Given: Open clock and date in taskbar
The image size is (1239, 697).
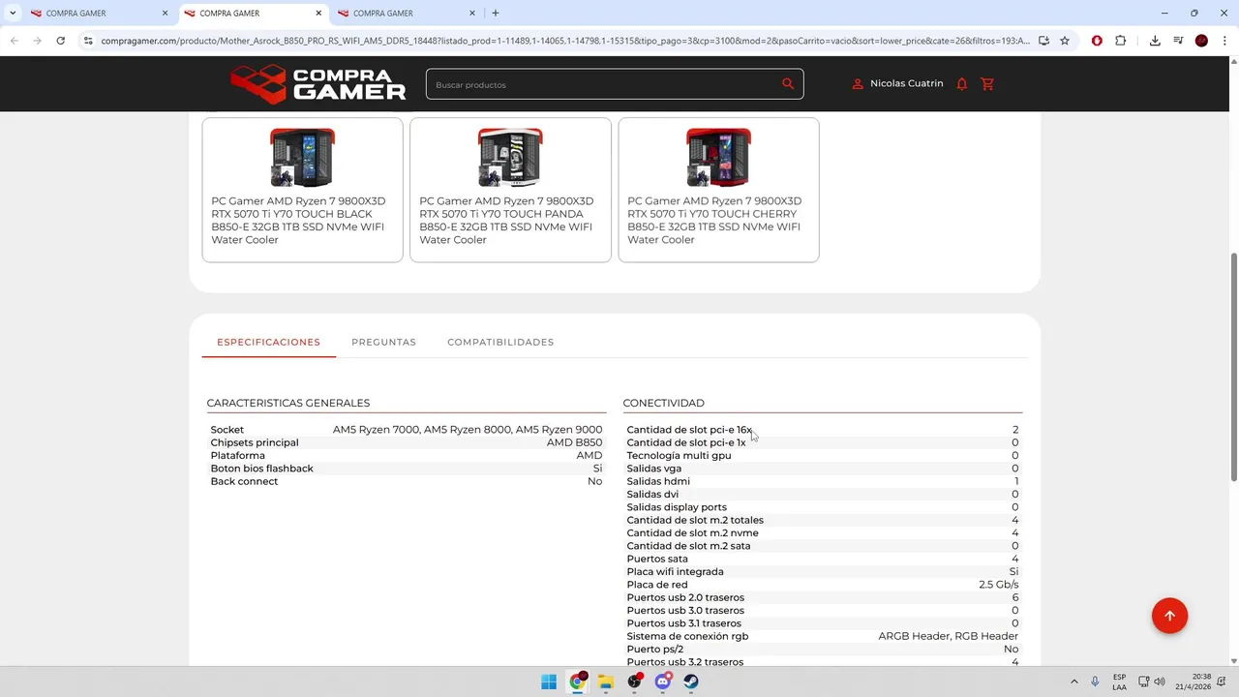Looking at the screenshot, I should [1194, 682].
